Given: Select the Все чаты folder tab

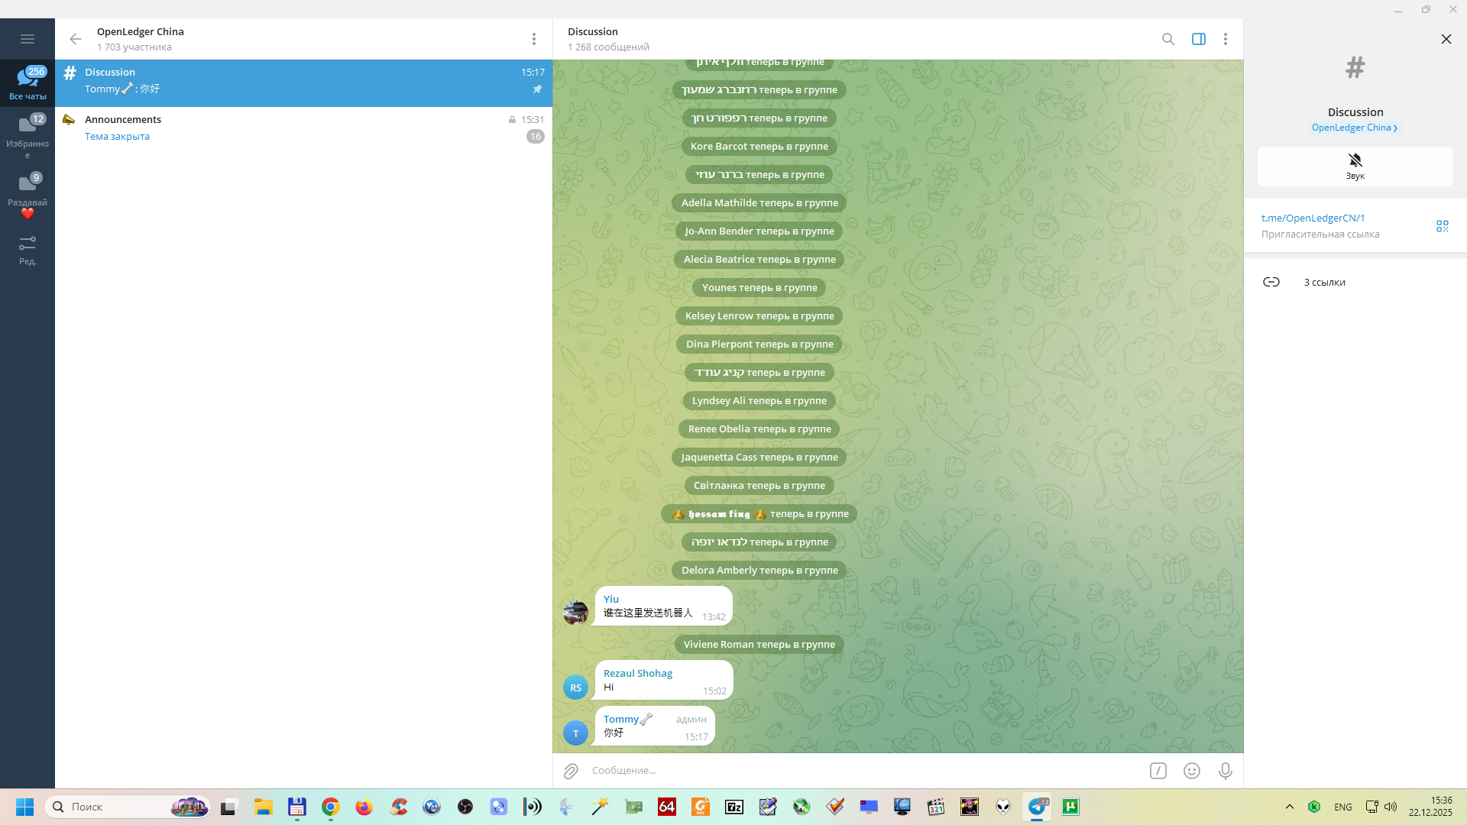Looking at the screenshot, I should pyautogui.click(x=28, y=82).
